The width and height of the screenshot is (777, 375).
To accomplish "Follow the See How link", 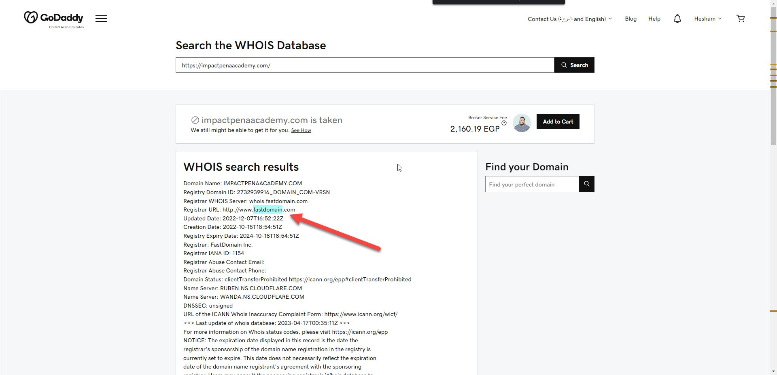I will pos(301,130).
